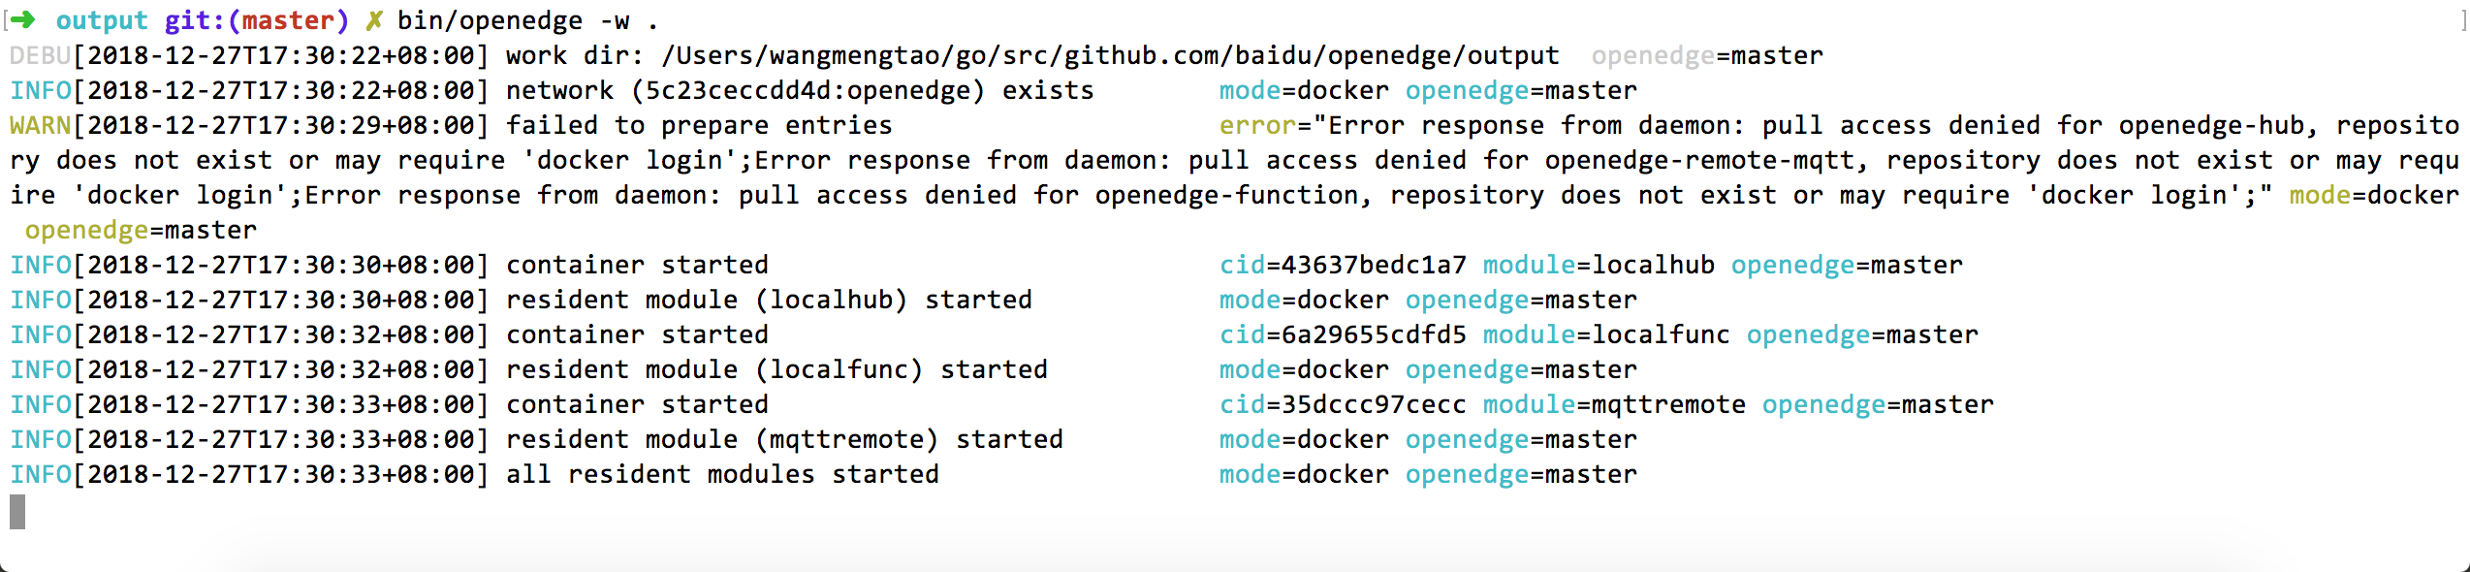Click the green prompt arrow
The image size is (2470, 572).
point(23,20)
